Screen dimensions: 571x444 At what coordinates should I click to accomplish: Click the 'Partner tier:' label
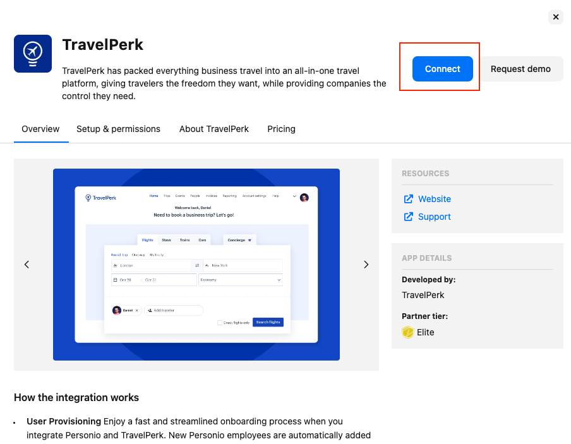click(424, 316)
